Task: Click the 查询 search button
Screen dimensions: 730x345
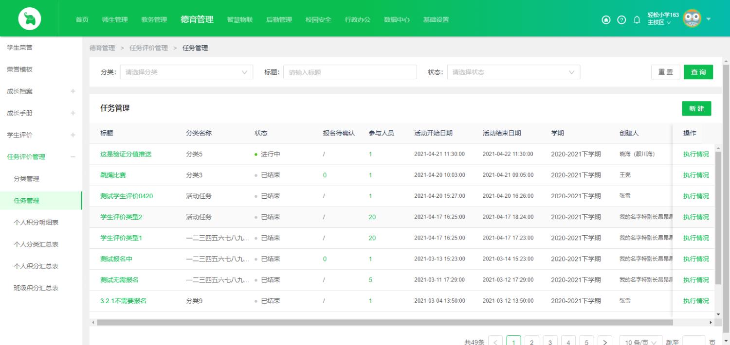Action: point(698,71)
